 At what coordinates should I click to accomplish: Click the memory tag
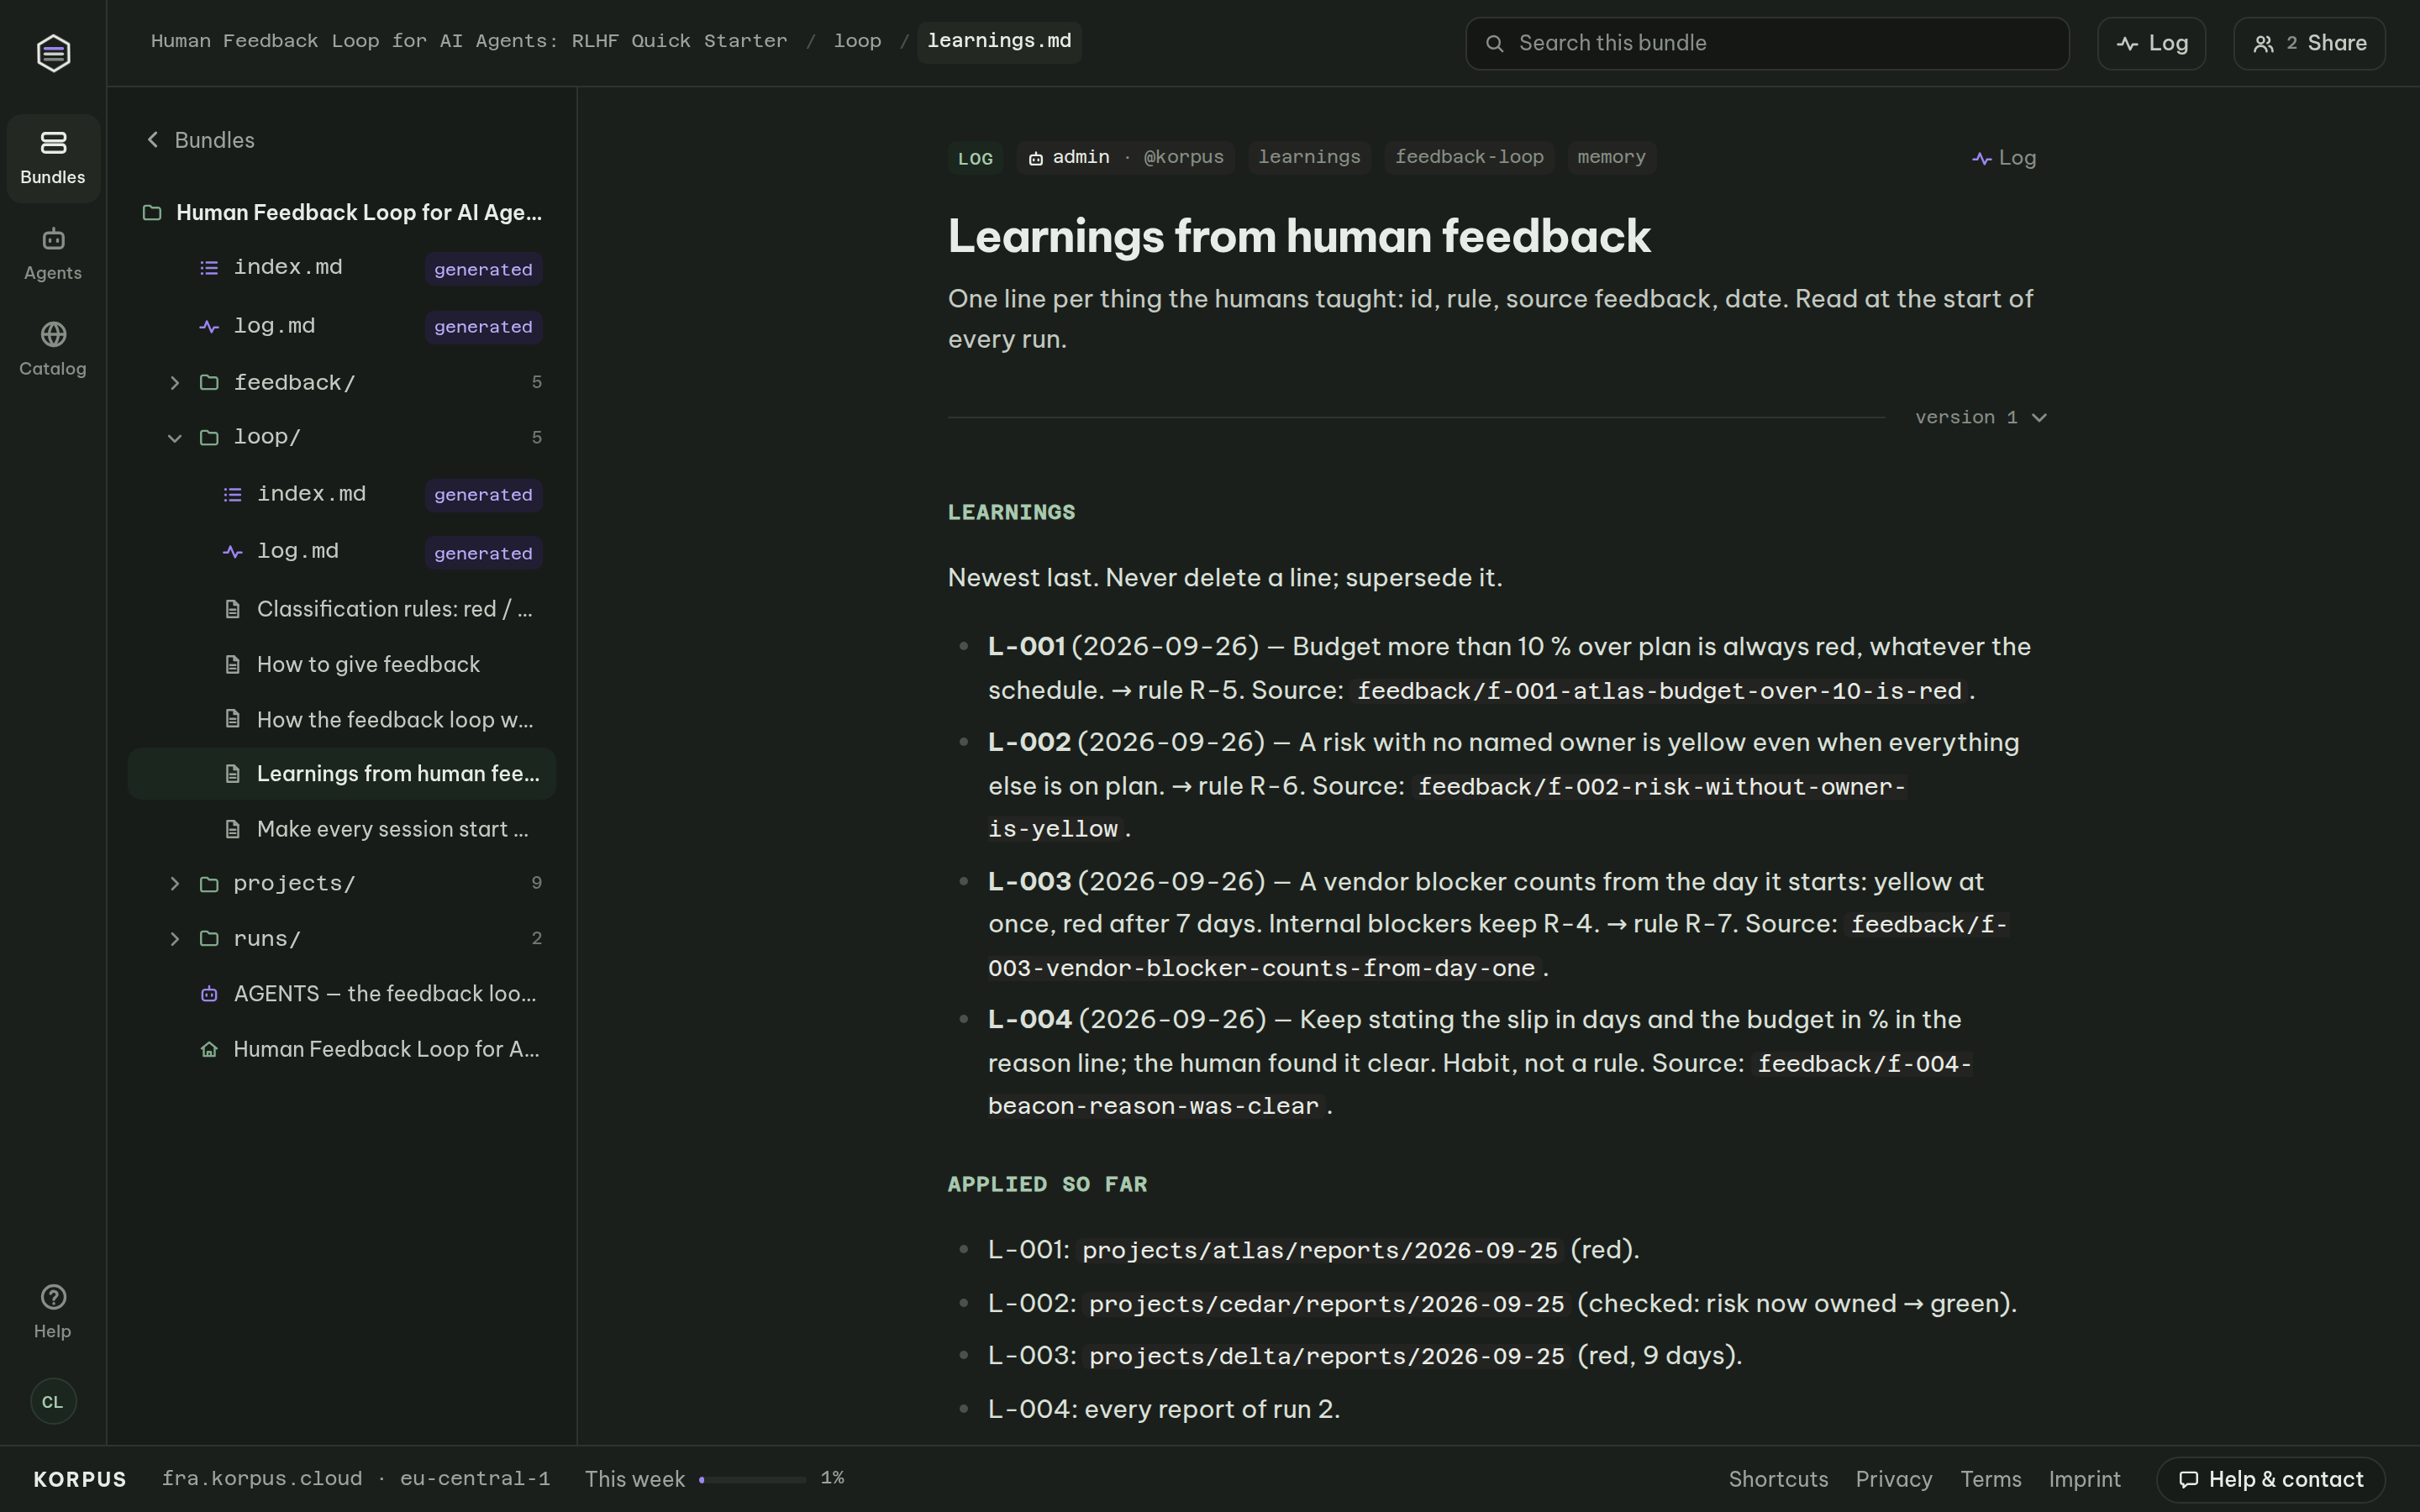pyautogui.click(x=1611, y=157)
